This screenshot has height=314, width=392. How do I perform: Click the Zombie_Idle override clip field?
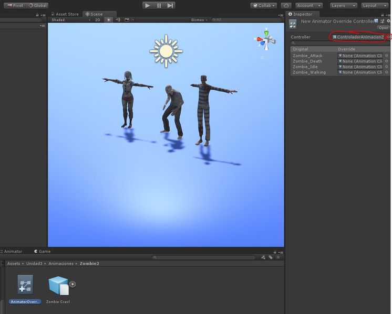coord(360,67)
